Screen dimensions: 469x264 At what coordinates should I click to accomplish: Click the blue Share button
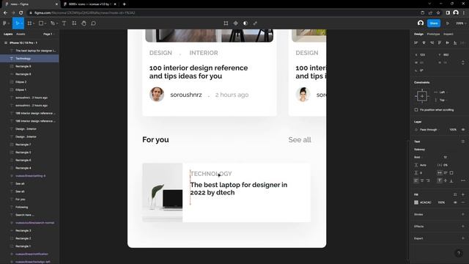pos(434,23)
